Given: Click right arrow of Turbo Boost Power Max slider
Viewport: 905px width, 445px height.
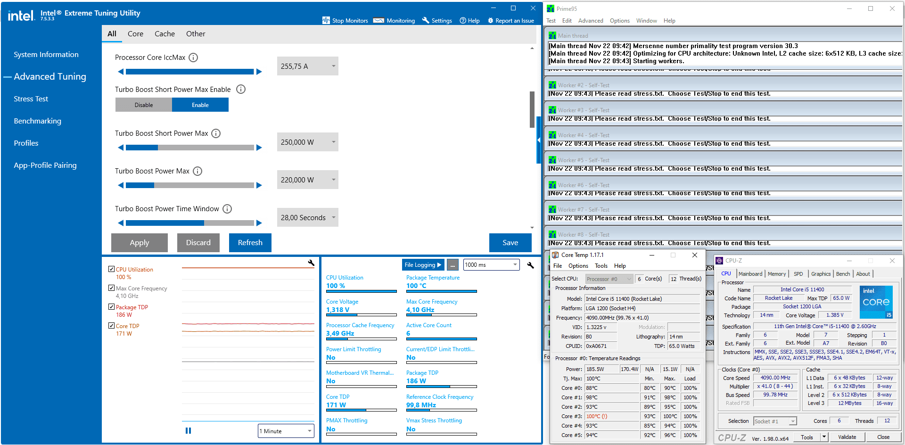Looking at the screenshot, I should pyautogui.click(x=259, y=185).
